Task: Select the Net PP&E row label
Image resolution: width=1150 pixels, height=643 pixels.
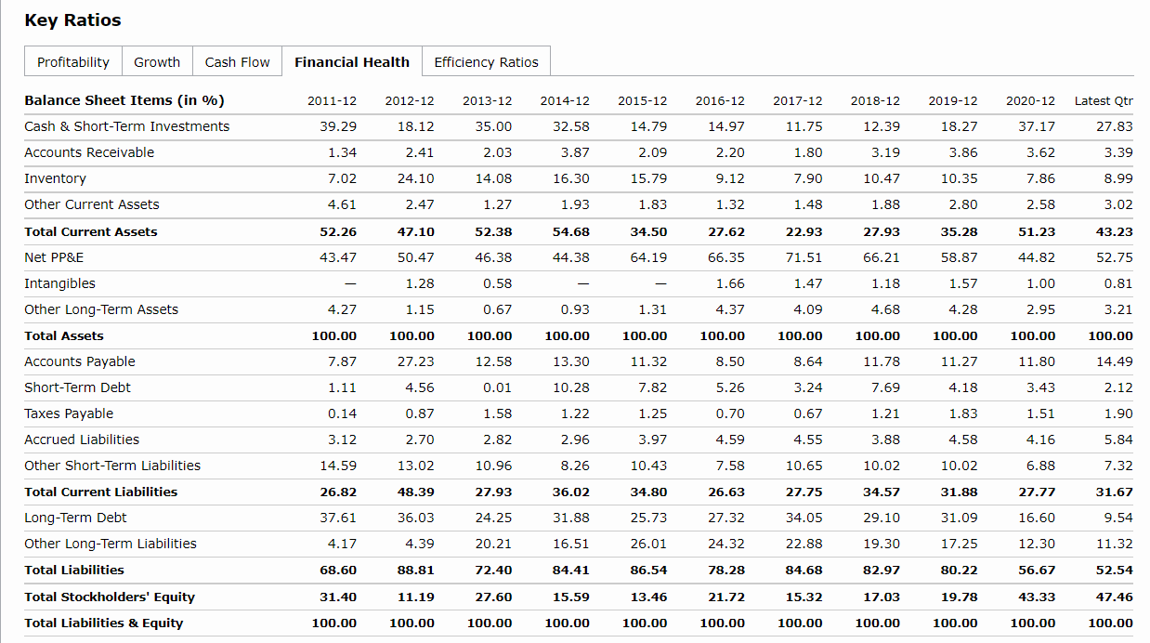Action: [x=54, y=257]
